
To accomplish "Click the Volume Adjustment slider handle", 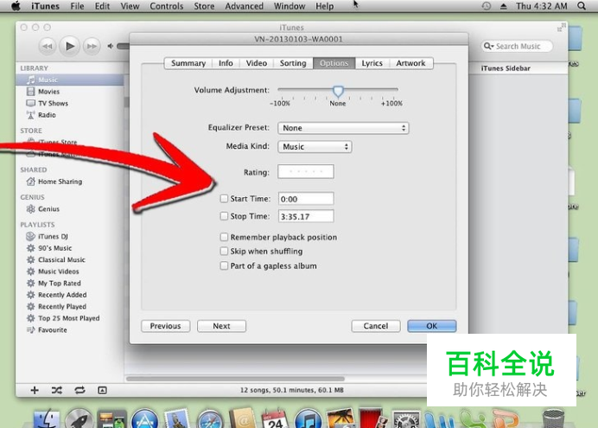I will [x=338, y=91].
